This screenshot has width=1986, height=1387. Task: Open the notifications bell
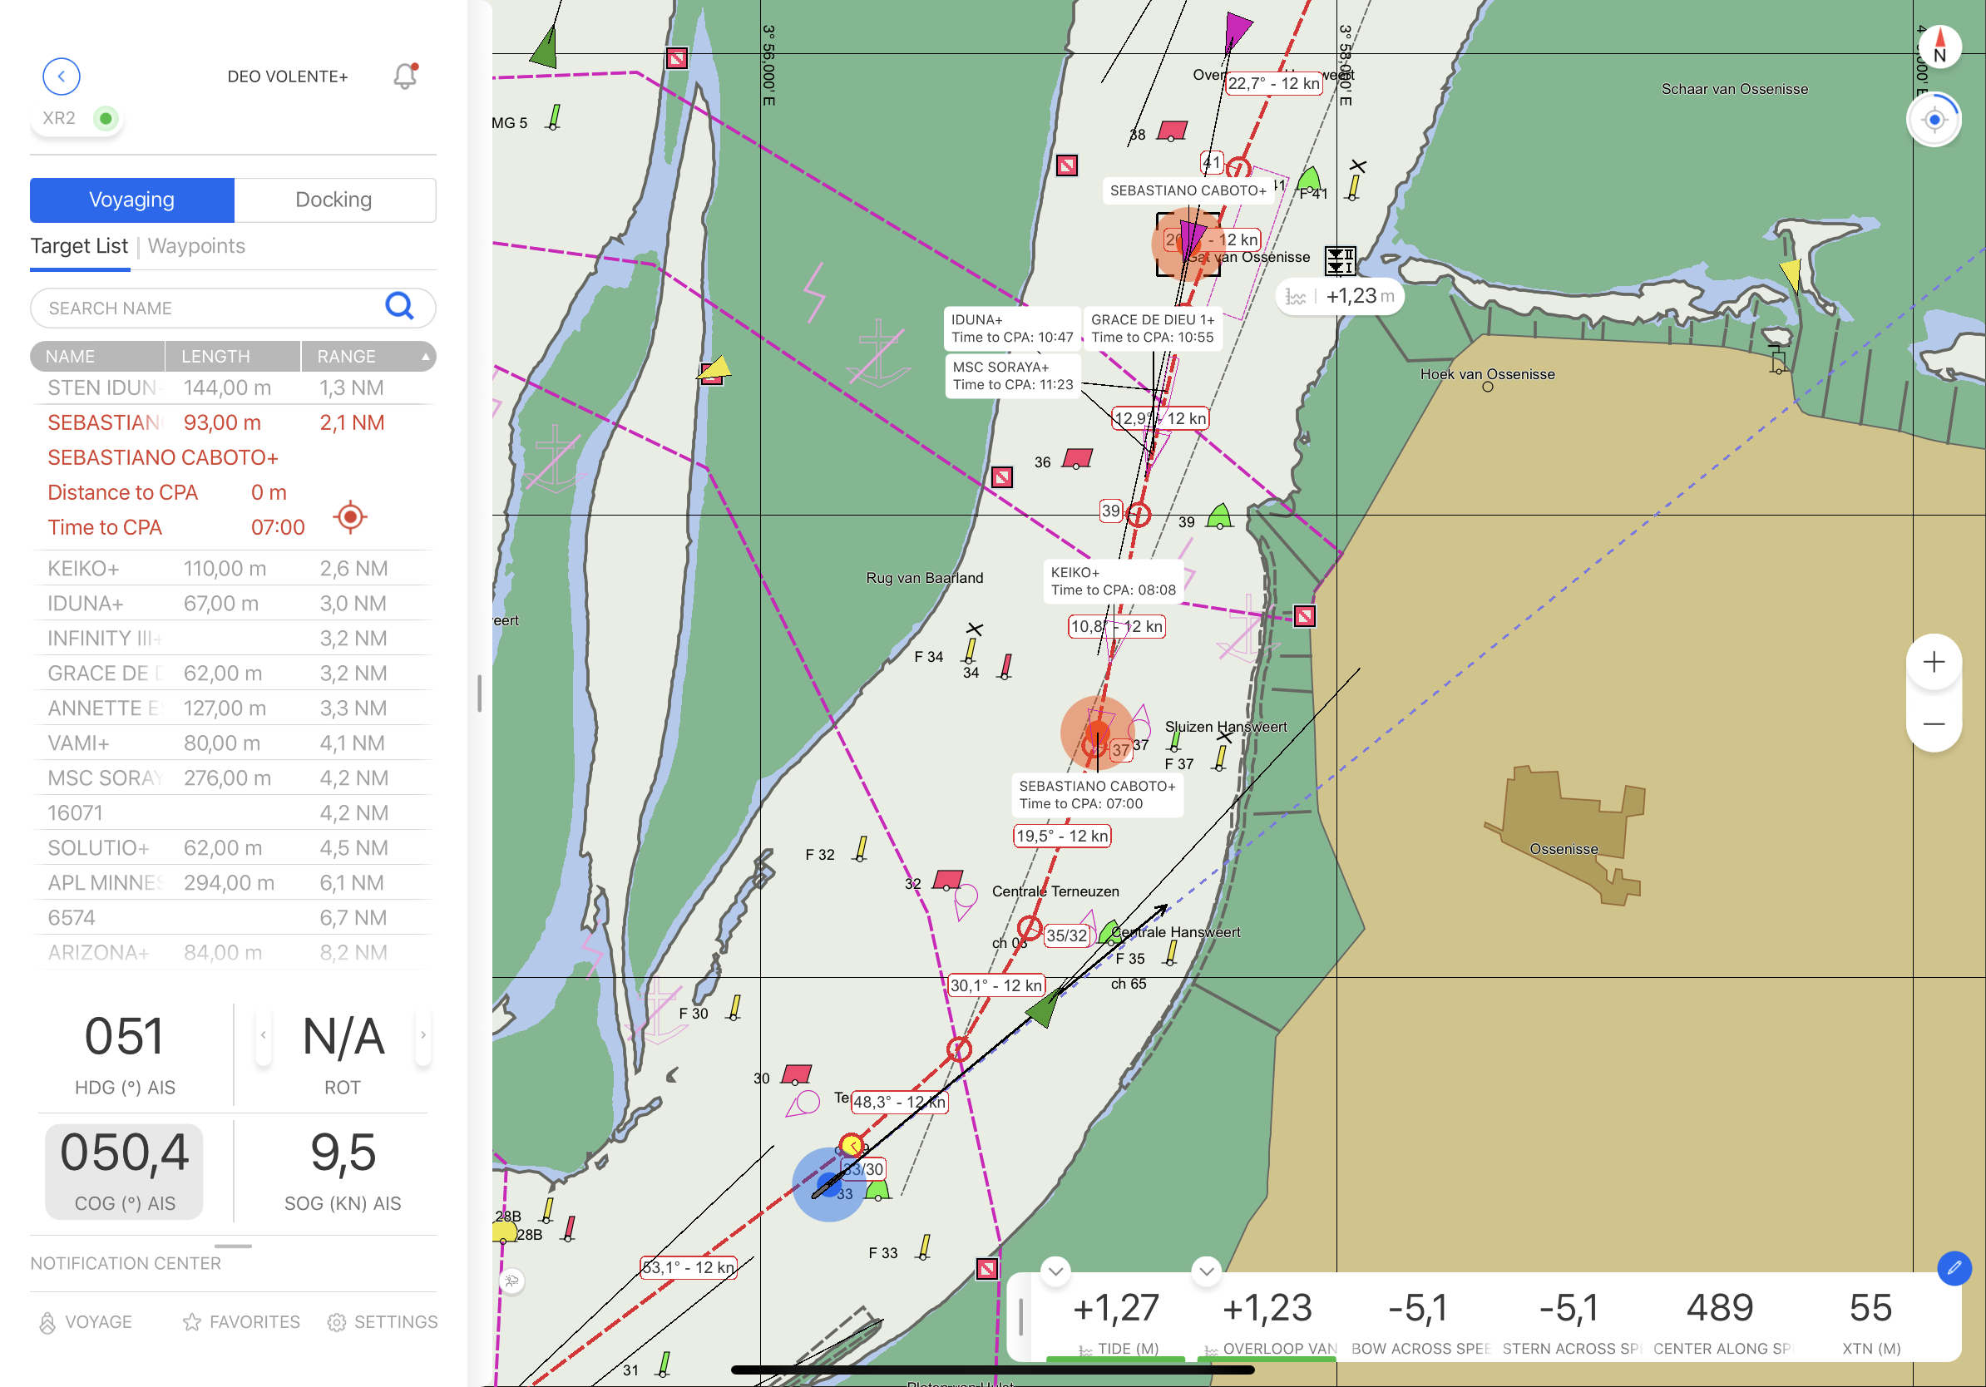pyautogui.click(x=405, y=77)
